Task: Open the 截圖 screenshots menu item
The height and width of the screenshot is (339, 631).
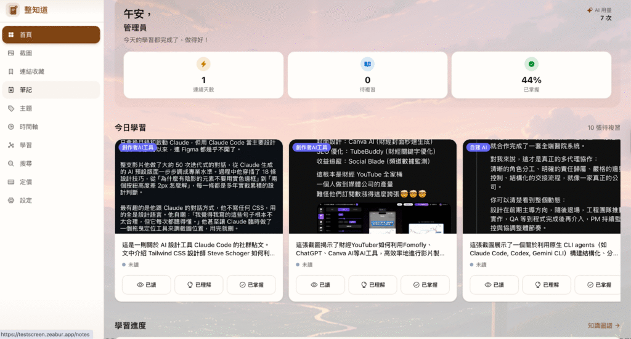Action: (51, 53)
